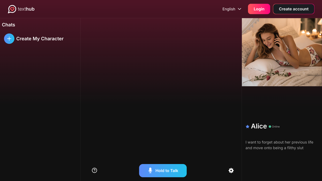The height and width of the screenshot is (181, 322).
Task: Click the Chats heading
Action: coord(8,25)
